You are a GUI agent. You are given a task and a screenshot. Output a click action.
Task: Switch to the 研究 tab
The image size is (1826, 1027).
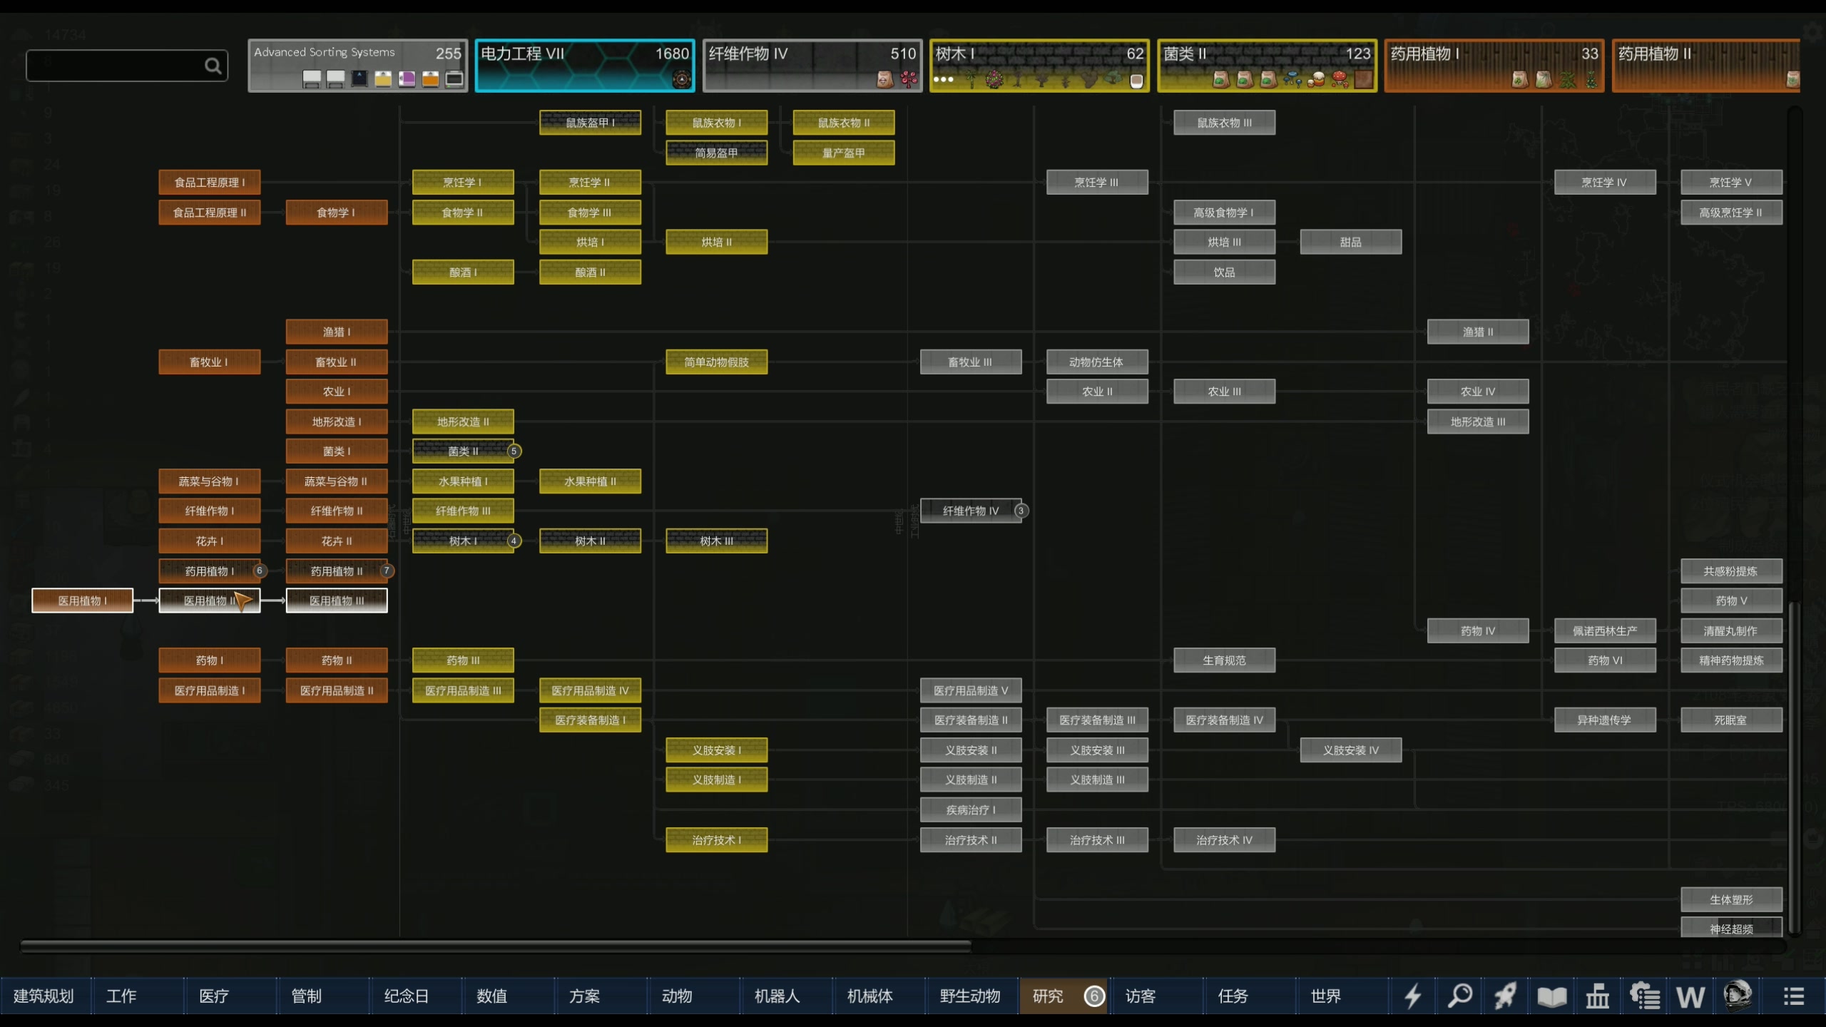(x=1049, y=996)
